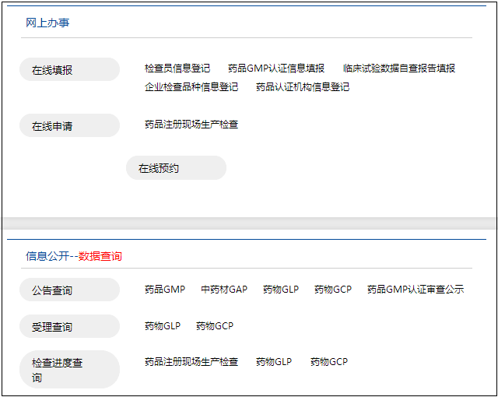Viewport: 498px width, 397px height.
Task: Click the 受理查询 category pill
Action: [x=69, y=326]
